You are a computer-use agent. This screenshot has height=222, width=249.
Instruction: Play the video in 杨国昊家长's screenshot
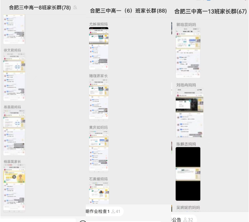pyautogui.click(x=14, y=176)
